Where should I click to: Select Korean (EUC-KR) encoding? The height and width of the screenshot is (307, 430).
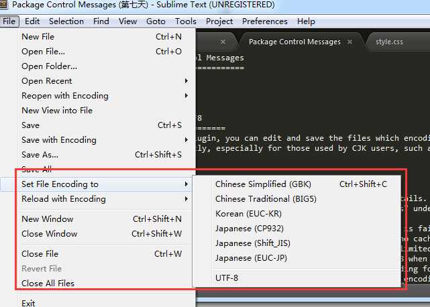(297, 214)
